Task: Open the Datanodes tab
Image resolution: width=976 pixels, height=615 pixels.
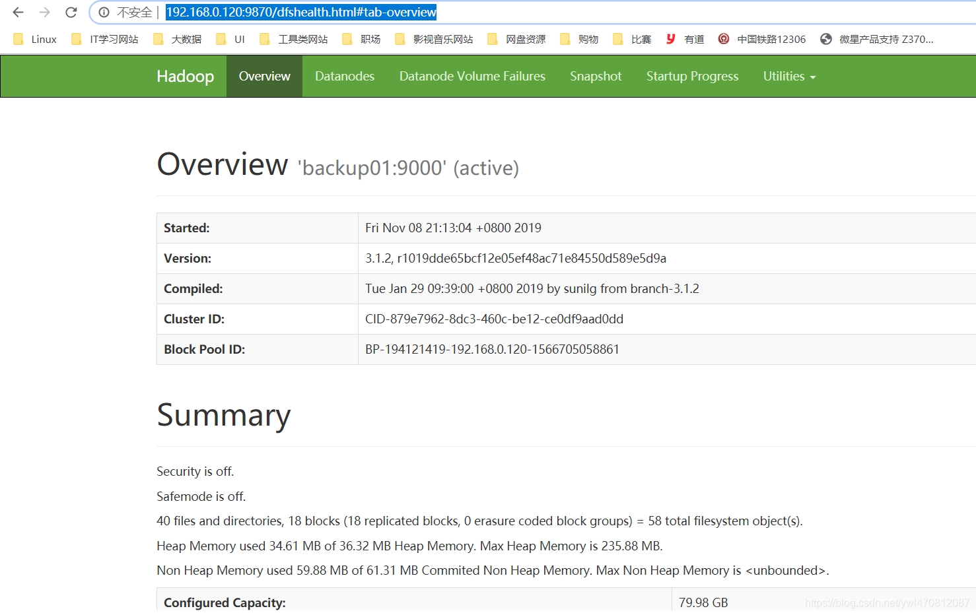Action: click(345, 77)
